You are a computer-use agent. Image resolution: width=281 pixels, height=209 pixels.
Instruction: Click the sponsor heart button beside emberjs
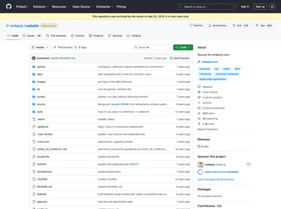click(x=249, y=165)
